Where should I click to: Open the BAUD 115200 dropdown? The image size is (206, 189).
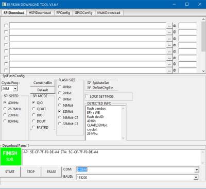click(196, 177)
